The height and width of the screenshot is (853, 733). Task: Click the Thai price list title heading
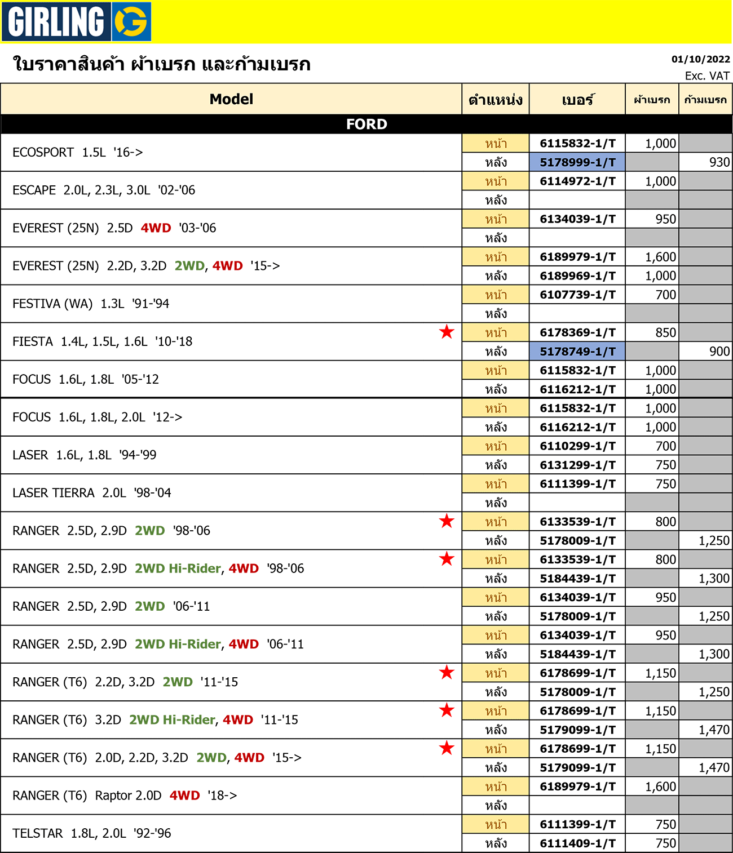coord(161,64)
